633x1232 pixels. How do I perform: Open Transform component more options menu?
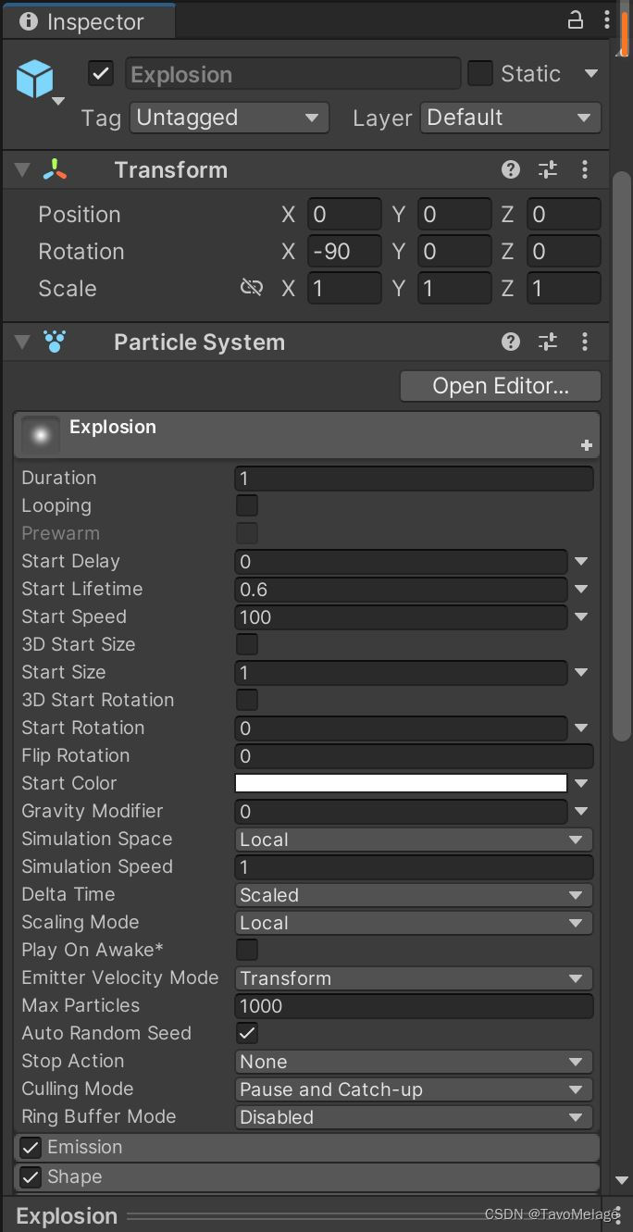click(585, 169)
